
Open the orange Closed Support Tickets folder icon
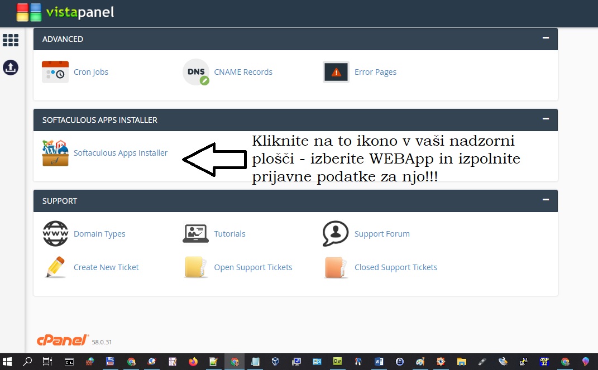pos(336,267)
